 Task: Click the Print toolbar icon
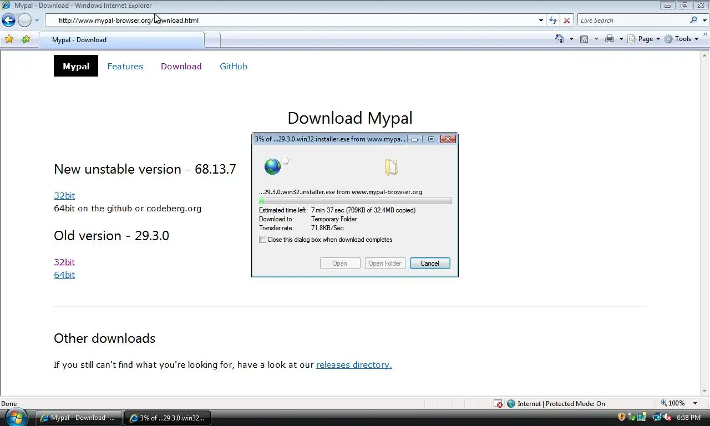pos(610,39)
